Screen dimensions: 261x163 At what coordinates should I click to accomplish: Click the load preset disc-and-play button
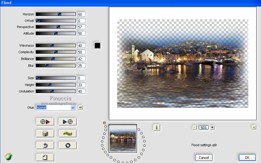coord(45,122)
